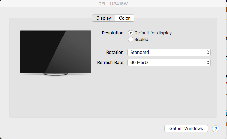Click the 'Default for display' label text
227x139 pixels.
pos(153,33)
